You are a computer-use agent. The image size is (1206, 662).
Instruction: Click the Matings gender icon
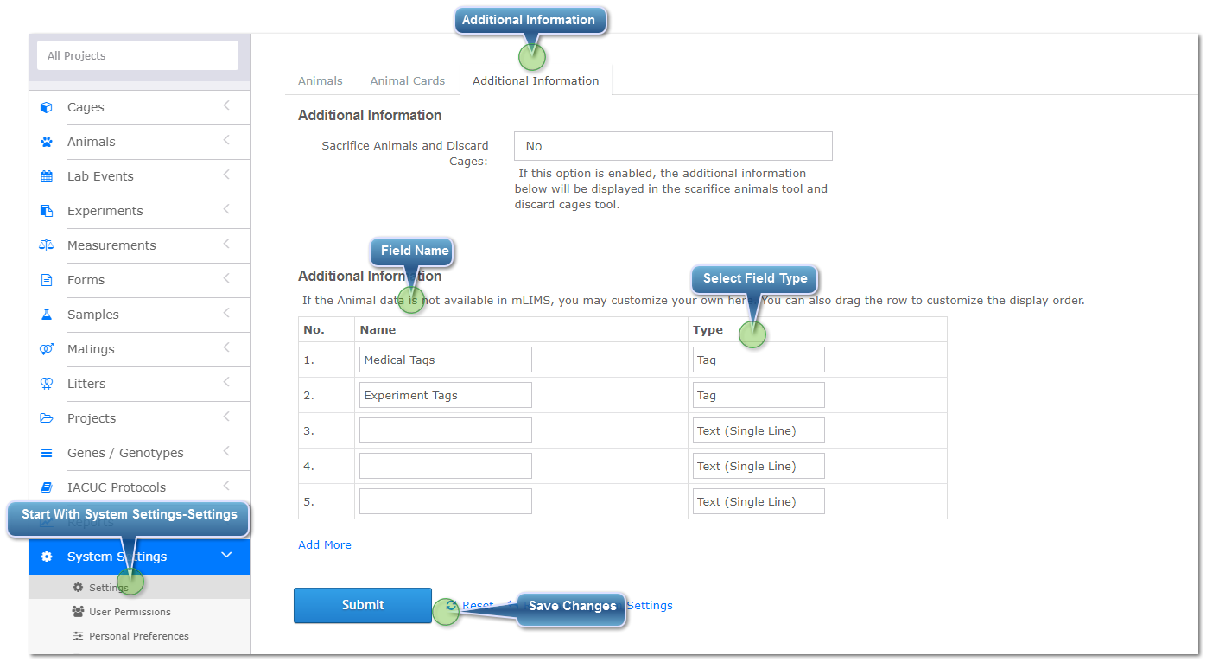(x=47, y=349)
